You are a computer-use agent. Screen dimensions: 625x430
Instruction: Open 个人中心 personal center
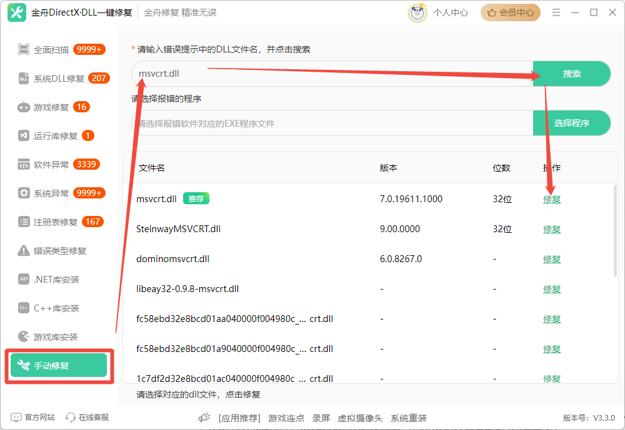(x=451, y=12)
